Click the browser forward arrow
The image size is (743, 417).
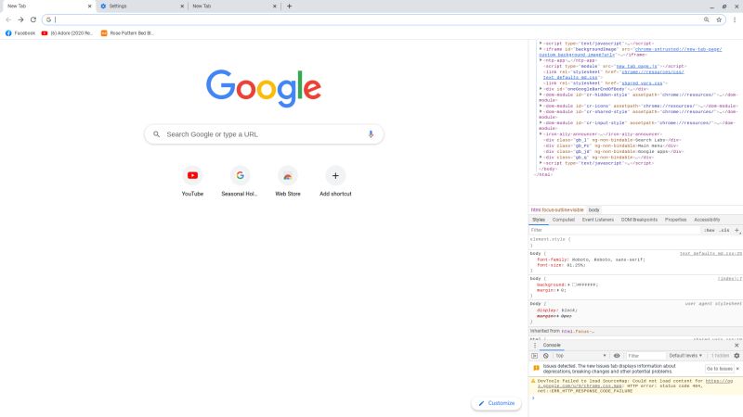point(20,19)
